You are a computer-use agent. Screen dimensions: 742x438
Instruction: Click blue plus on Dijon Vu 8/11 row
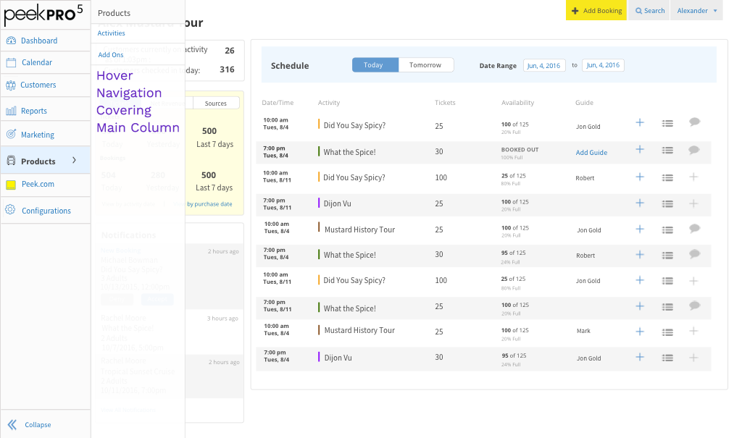pos(639,203)
